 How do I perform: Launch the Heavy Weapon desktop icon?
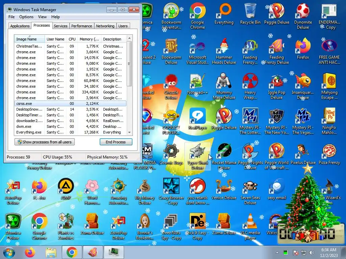click(250, 86)
